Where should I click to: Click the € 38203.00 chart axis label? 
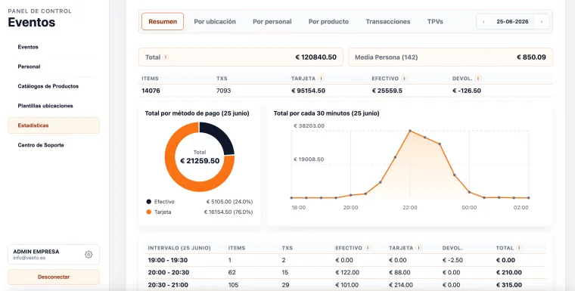tap(309, 125)
